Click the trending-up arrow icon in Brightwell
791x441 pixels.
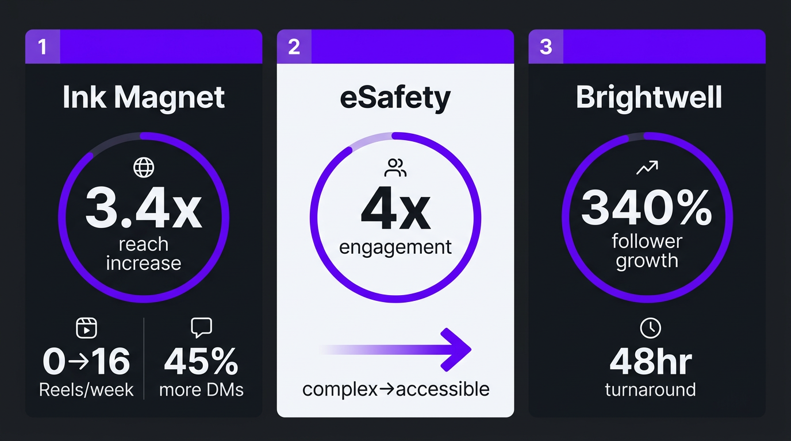(647, 168)
